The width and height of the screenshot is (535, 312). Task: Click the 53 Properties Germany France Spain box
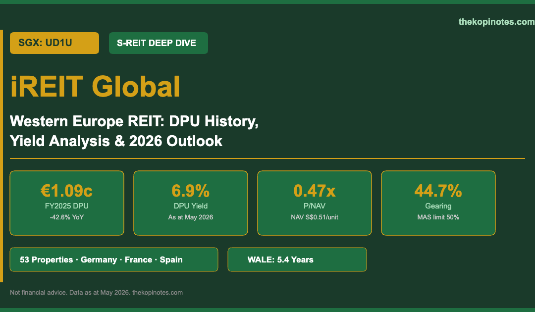[113, 260]
